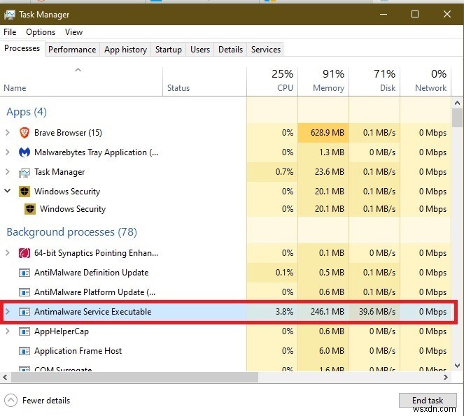Viewport: 464px width, 416px height.
Task: Click the Windows Security parent shield icon
Action: point(24,192)
